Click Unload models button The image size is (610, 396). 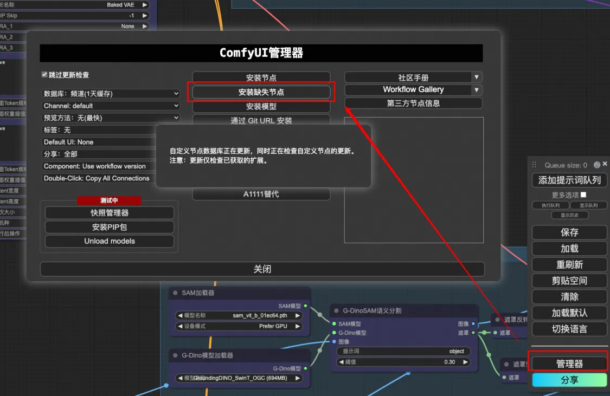point(110,241)
